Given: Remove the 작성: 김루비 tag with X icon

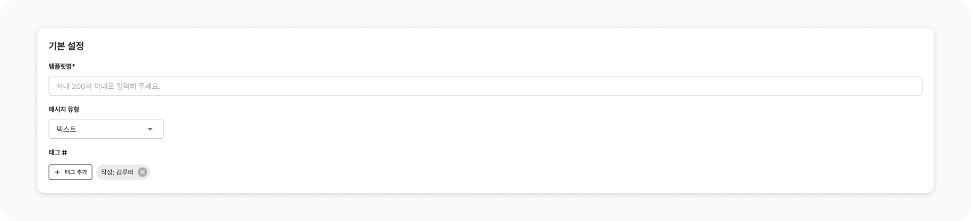Looking at the screenshot, I should point(143,172).
